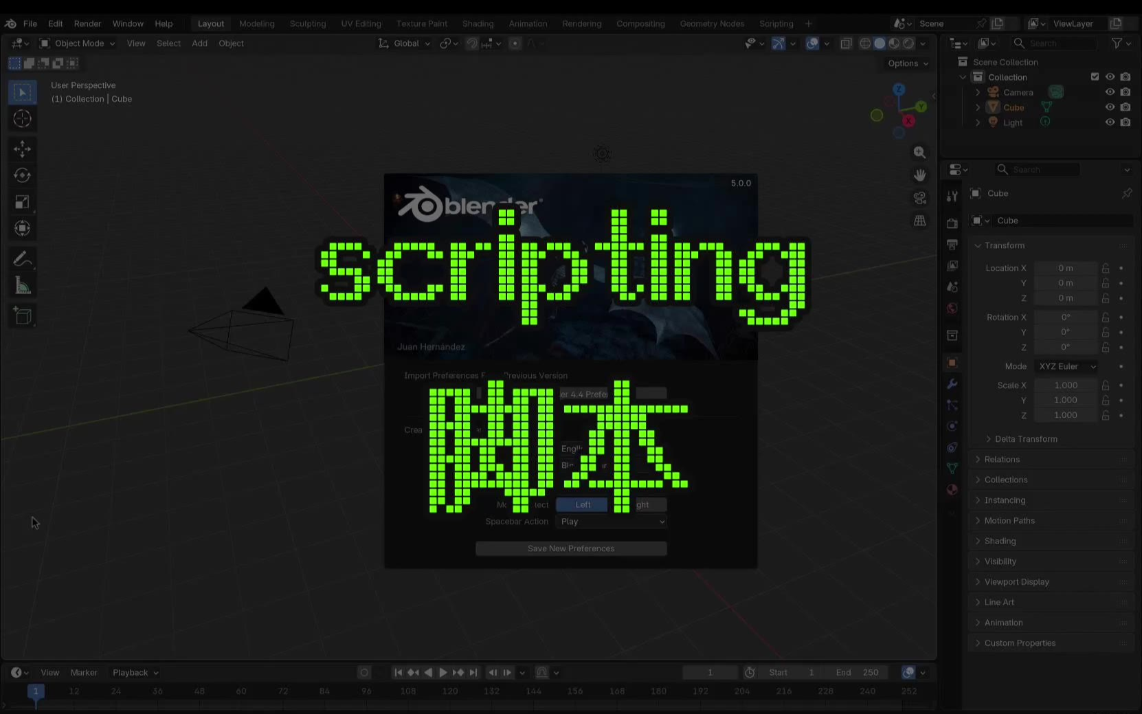Expand the Delta Transform section
The width and height of the screenshot is (1142, 714).
click(1025, 439)
